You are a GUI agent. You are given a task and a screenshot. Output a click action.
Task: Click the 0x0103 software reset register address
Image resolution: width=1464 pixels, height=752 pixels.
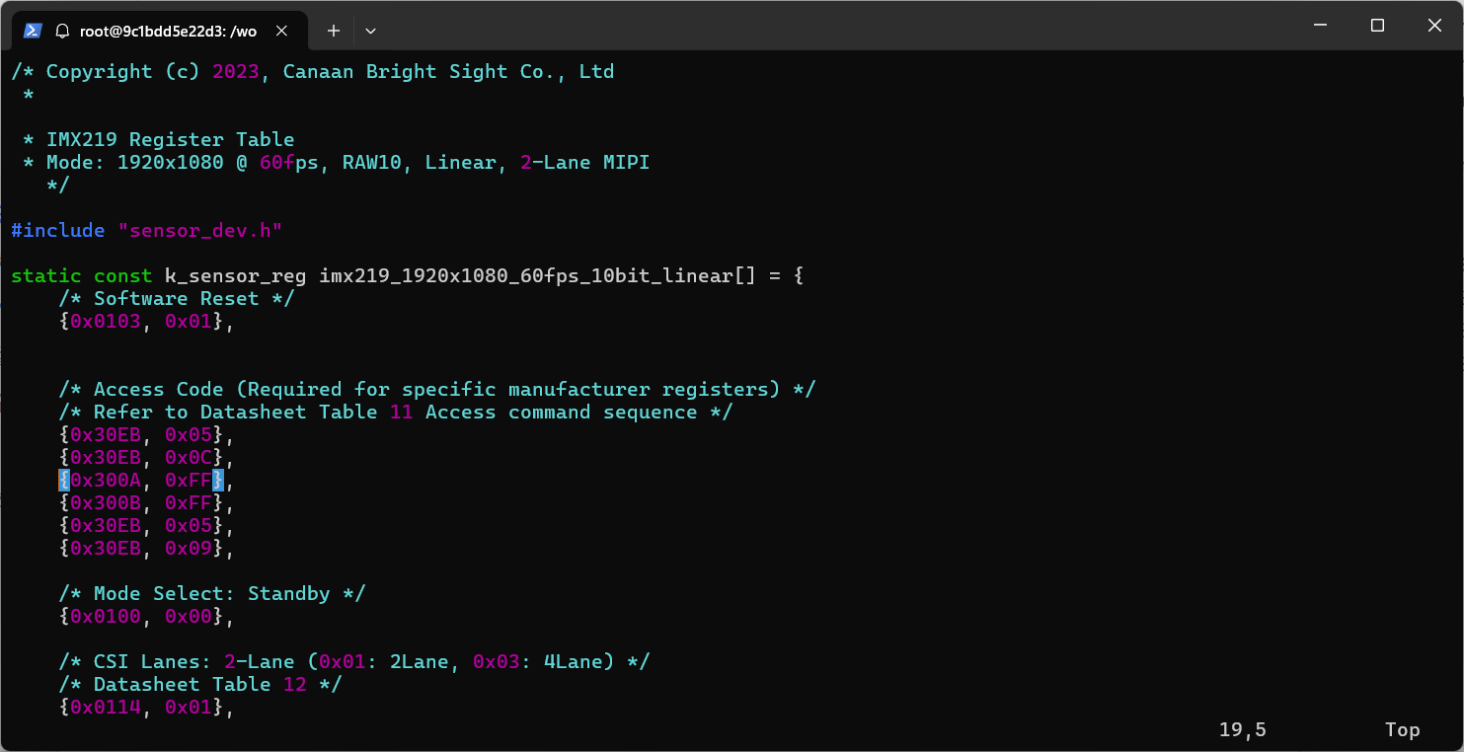point(106,321)
